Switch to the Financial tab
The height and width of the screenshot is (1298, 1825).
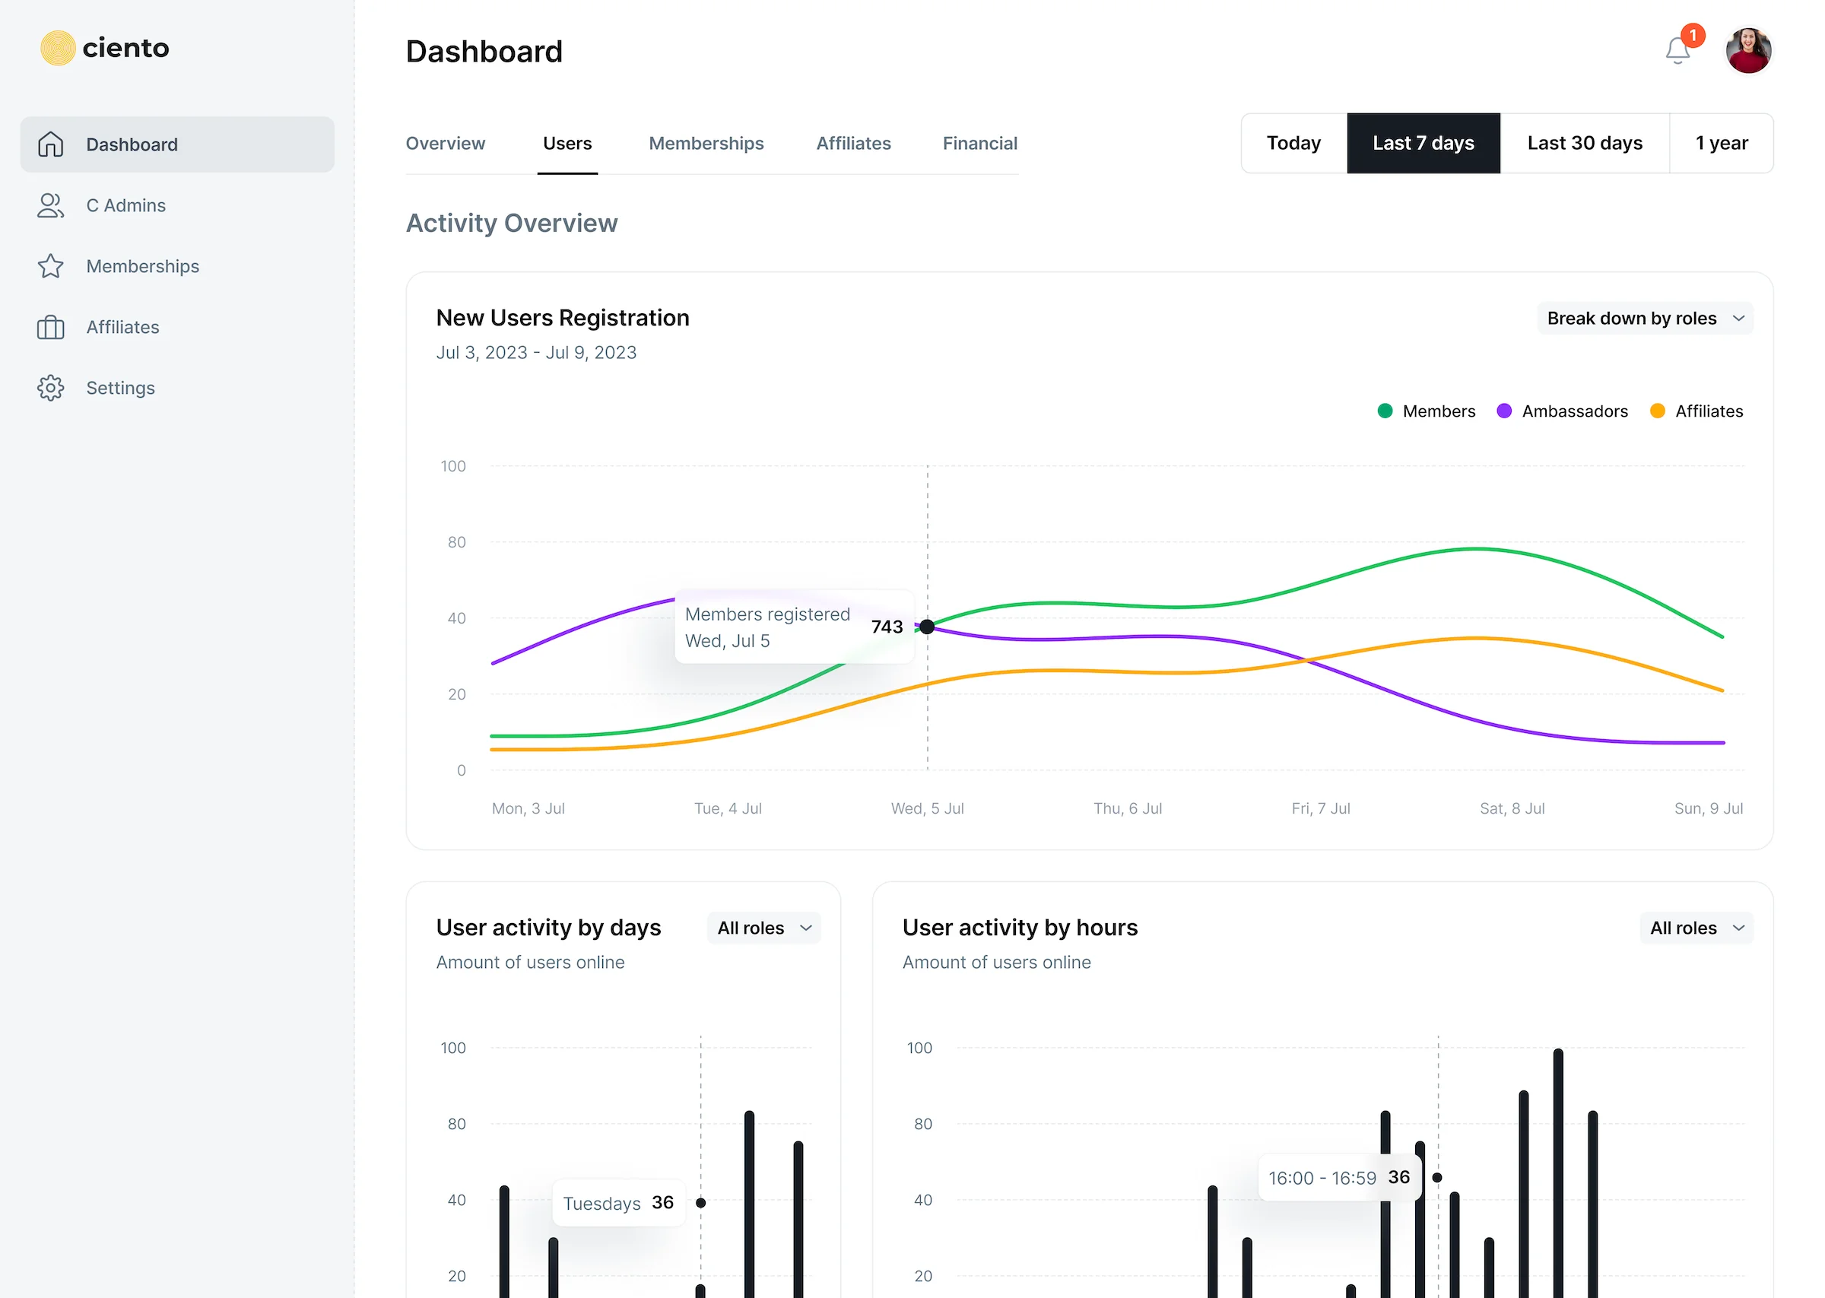click(979, 144)
